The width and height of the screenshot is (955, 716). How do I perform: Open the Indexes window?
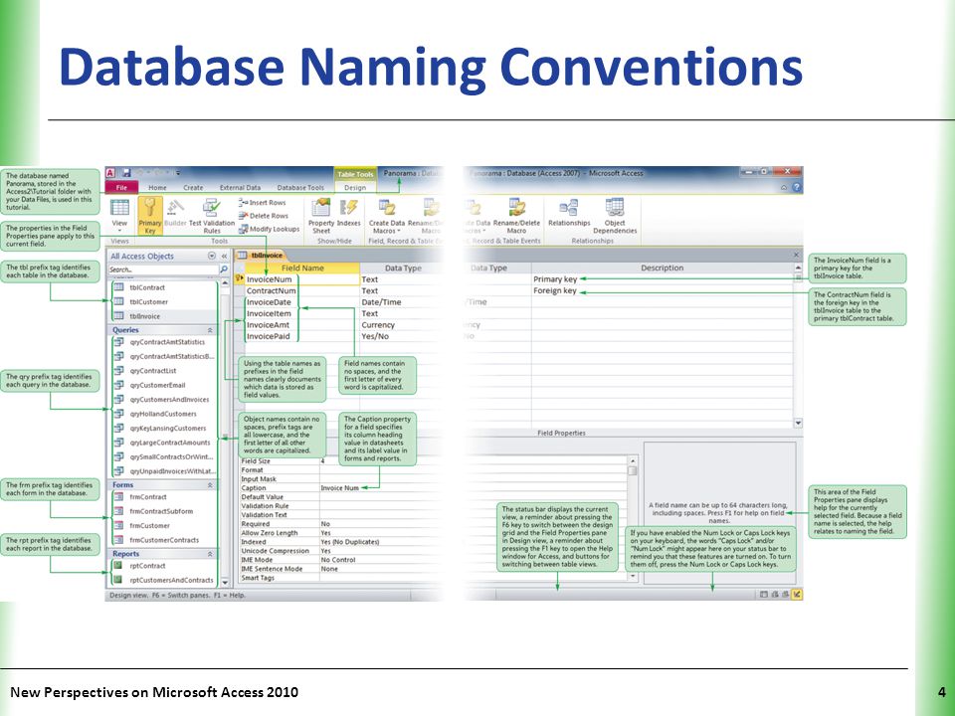[349, 213]
